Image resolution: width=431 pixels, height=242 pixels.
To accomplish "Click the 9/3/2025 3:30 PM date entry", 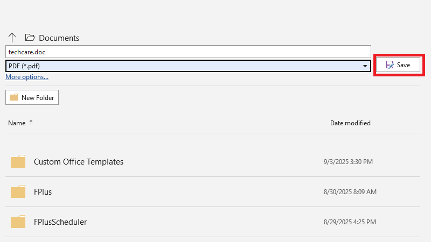I will click(x=348, y=161).
